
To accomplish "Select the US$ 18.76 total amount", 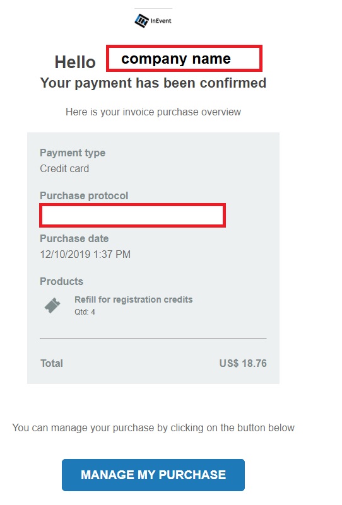I will tap(243, 363).
